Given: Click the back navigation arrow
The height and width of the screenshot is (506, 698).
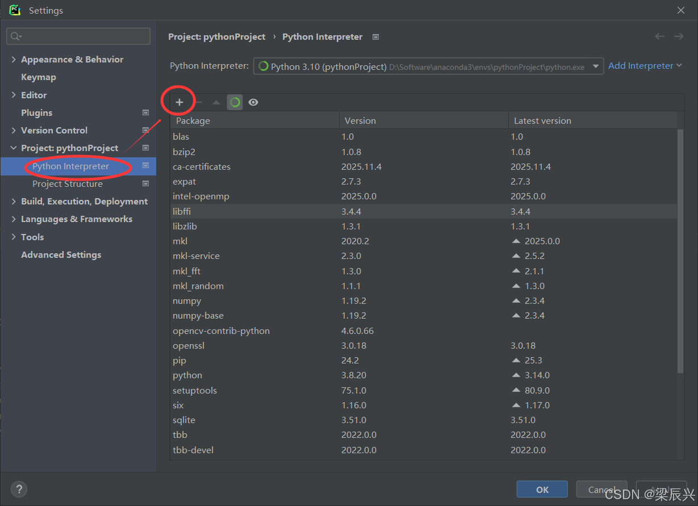Looking at the screenshot, I should [x=659, y=36].
